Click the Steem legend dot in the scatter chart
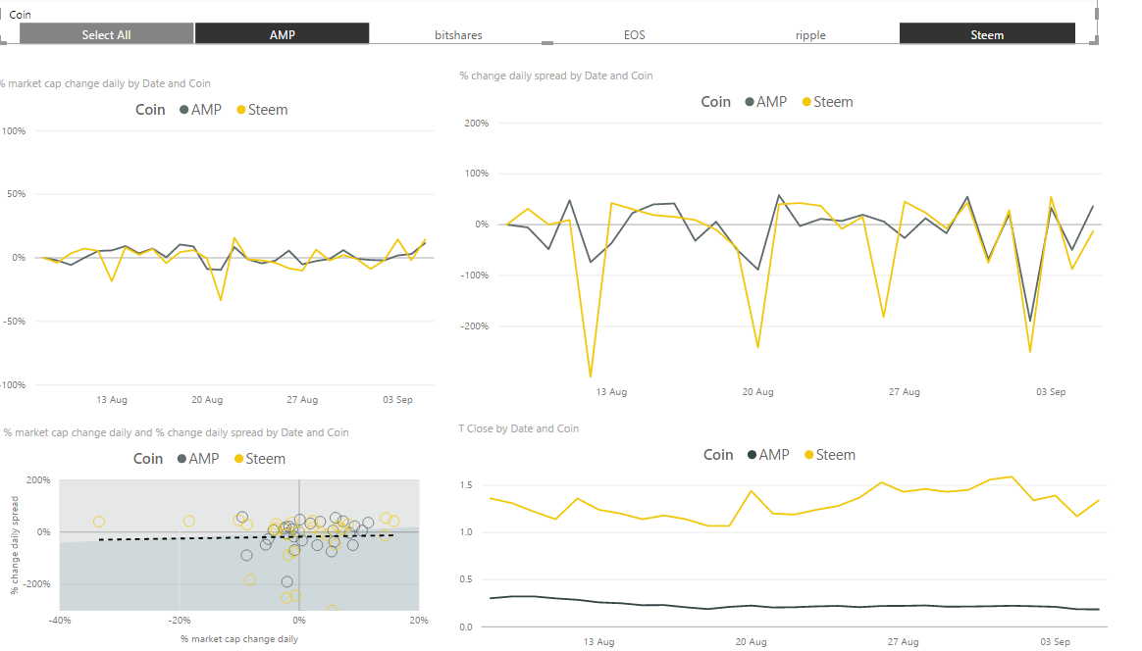Screen dimensions: 1142x651 point(238,459)
